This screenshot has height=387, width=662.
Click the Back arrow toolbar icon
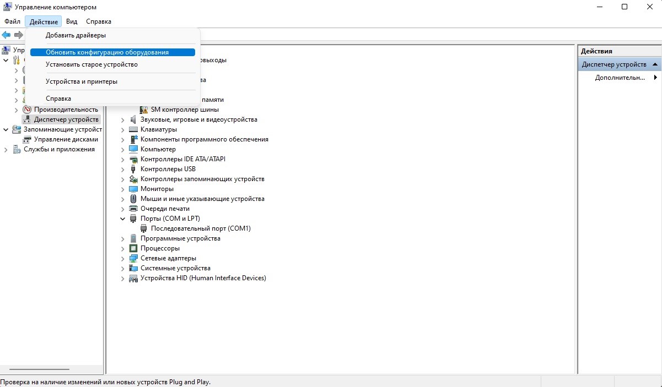coord(6,35)
